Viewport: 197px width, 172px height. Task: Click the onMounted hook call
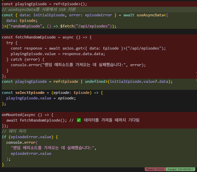tap(12, 115)
